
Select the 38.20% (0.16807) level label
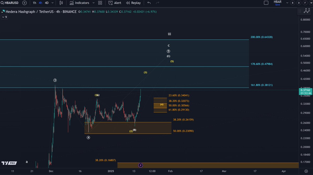coord(105,160)
